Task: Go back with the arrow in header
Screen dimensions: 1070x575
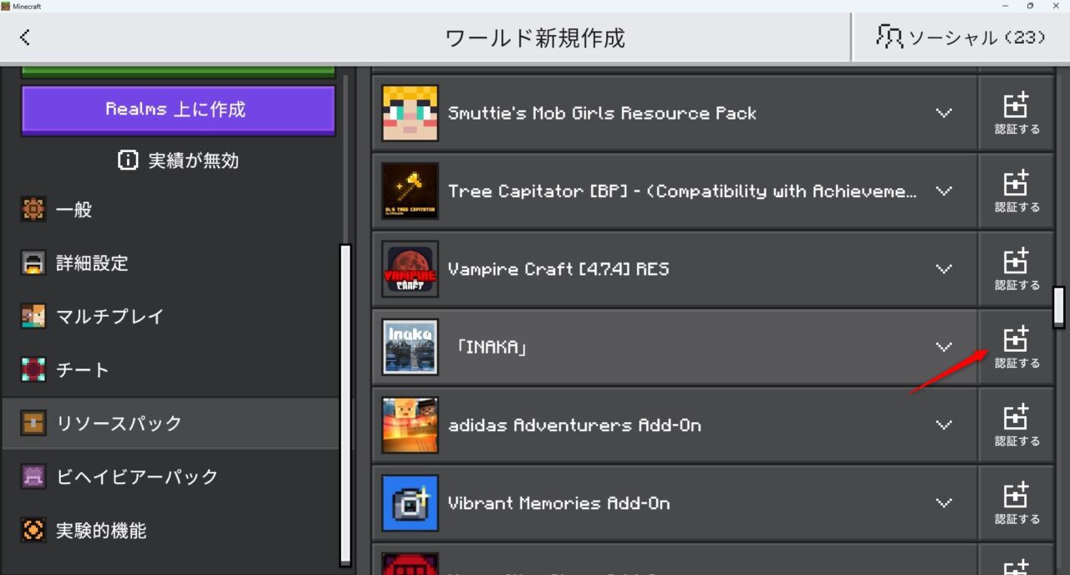Action: (x=25, y=37)
